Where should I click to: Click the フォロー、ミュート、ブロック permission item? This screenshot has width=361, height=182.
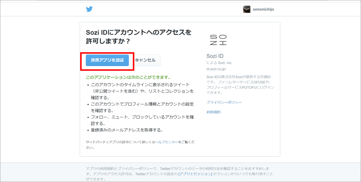(142, 120)
